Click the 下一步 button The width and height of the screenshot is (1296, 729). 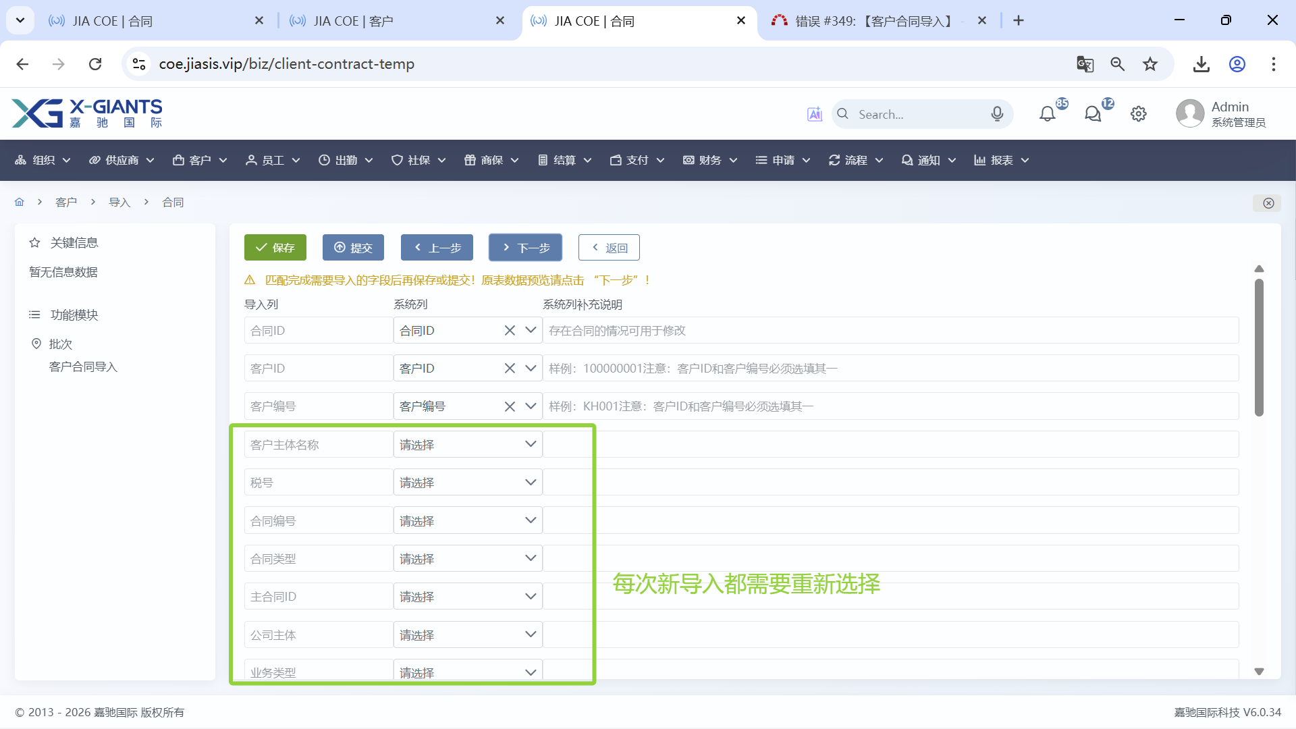(x=525, y=248)
